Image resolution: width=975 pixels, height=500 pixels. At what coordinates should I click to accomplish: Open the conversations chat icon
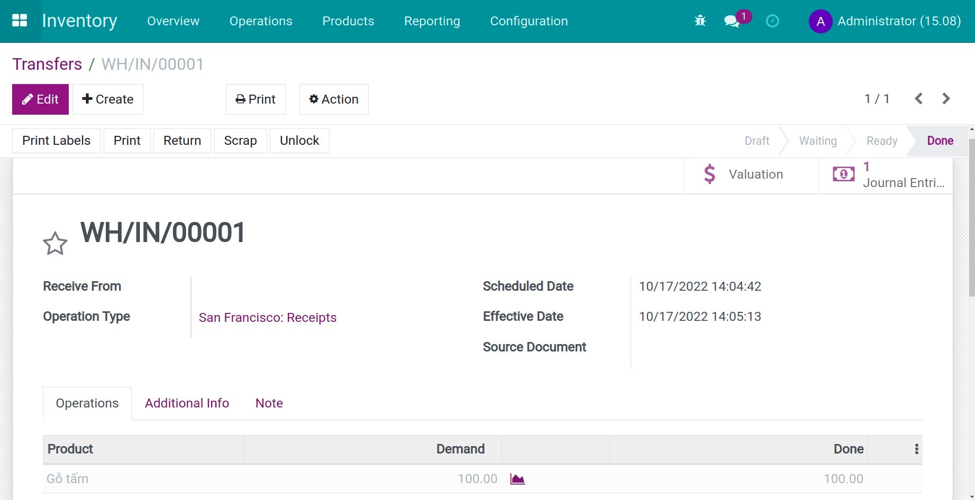(x=732, y=21)
